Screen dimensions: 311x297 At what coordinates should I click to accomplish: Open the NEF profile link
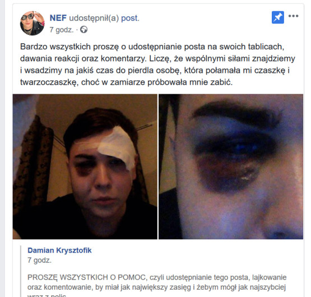coord(58,18)
